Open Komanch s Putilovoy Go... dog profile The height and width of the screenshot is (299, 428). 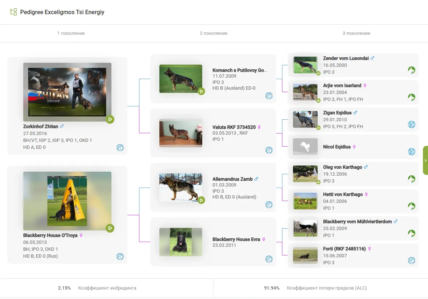click(239, 70)
